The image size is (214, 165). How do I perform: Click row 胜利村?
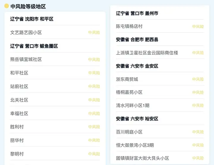[x=55, y=127]
